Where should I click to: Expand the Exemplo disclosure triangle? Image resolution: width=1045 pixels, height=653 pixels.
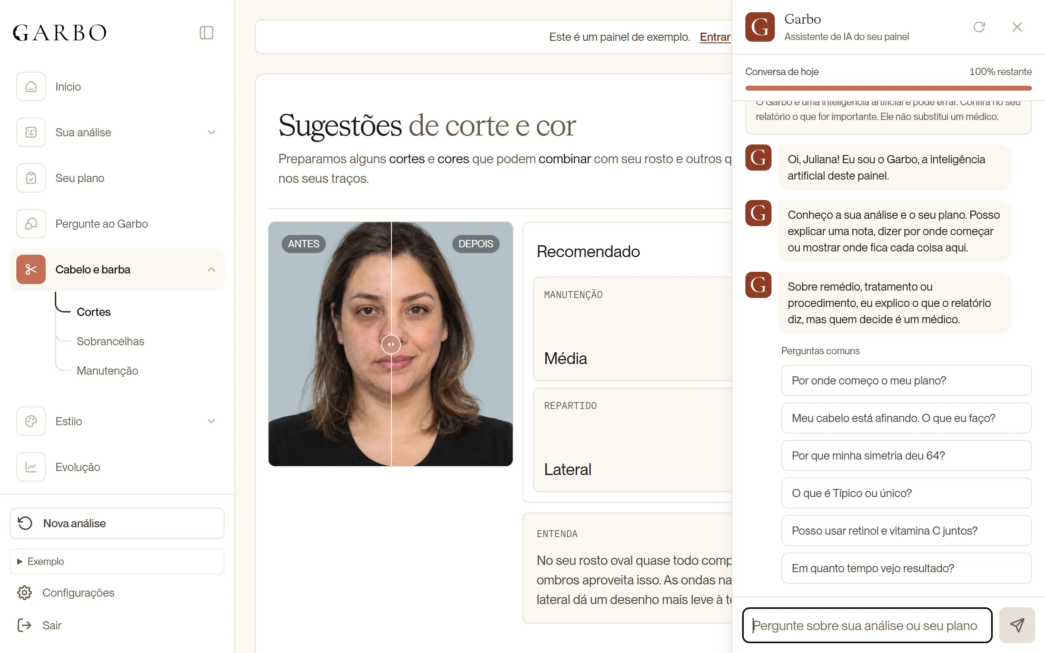point(20,562)
